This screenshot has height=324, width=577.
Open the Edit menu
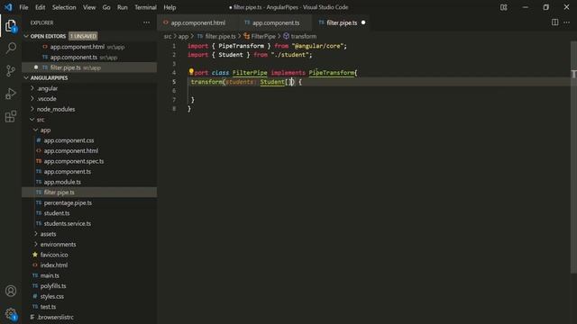[40, 7]
